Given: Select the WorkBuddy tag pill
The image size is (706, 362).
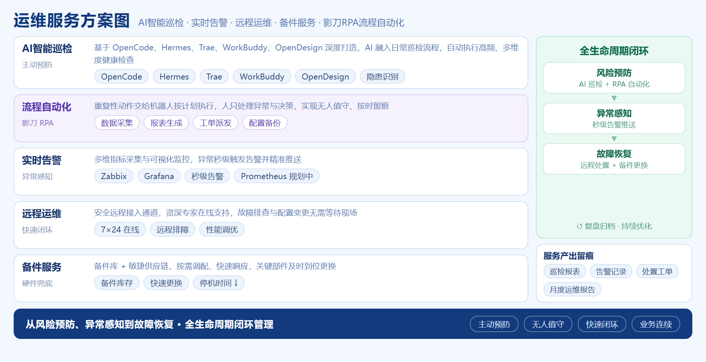Looking at the screenshot, I should (262, 76).
